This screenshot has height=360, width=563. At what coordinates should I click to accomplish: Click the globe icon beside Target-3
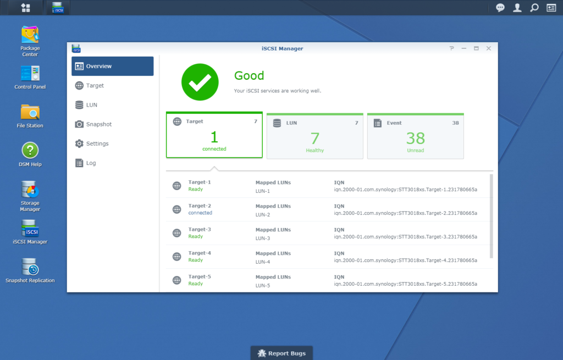[x=176, y=233]
